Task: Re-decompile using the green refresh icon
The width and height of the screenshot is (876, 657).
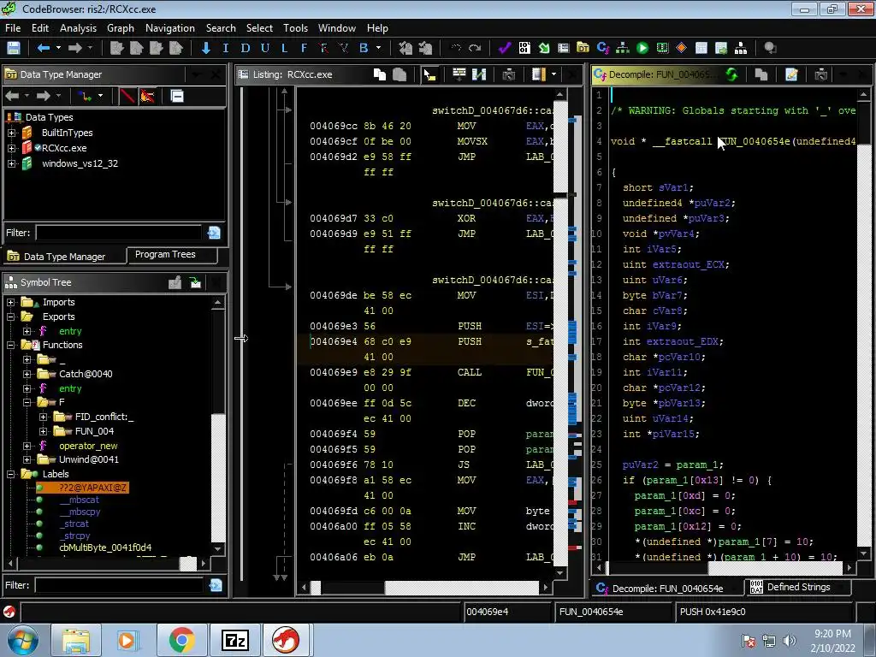Action: [x=731, y=74]
